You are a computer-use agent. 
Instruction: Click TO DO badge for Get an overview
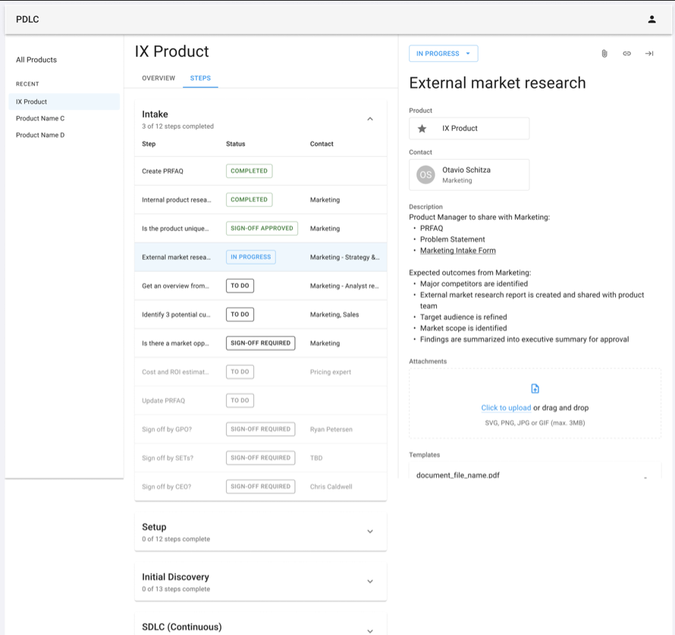240,286
